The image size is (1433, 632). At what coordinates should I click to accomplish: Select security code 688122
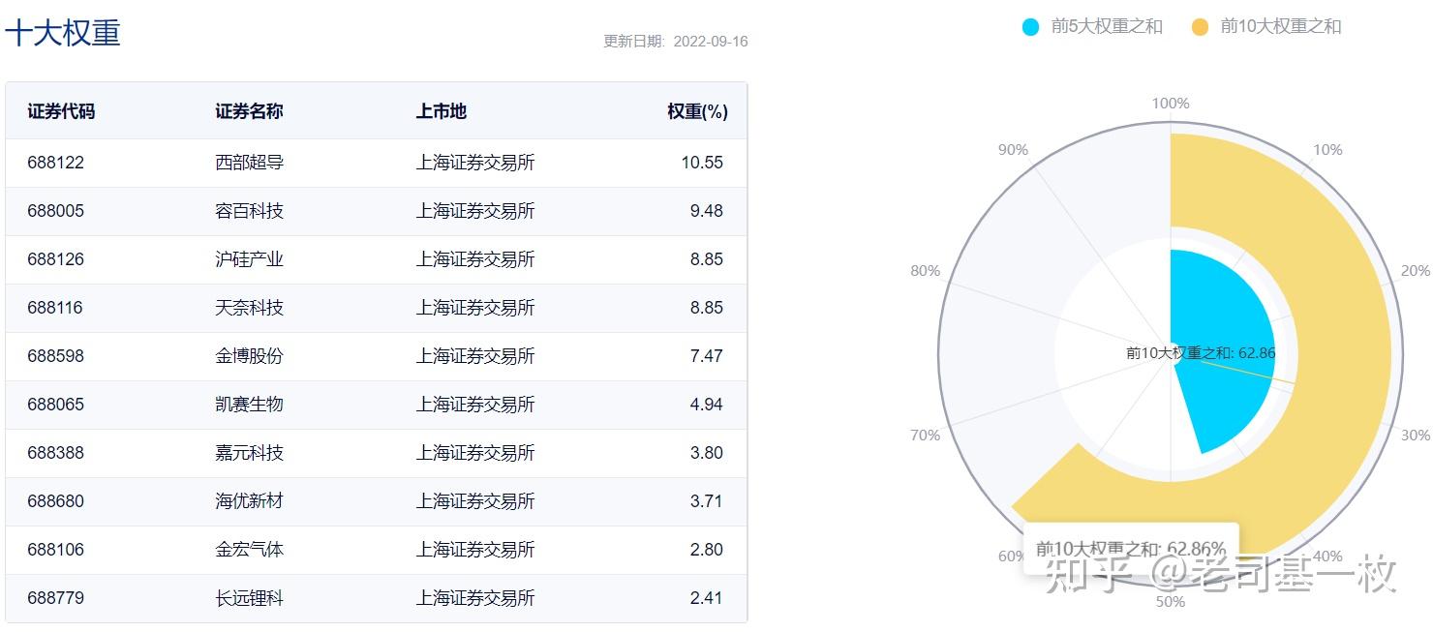[56, 163]
